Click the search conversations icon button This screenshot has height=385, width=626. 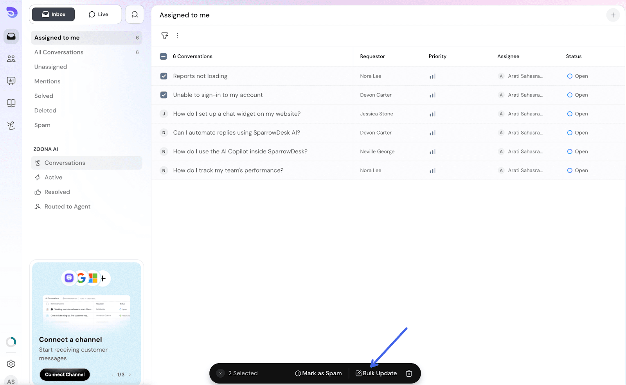click(x=135, y=14)
